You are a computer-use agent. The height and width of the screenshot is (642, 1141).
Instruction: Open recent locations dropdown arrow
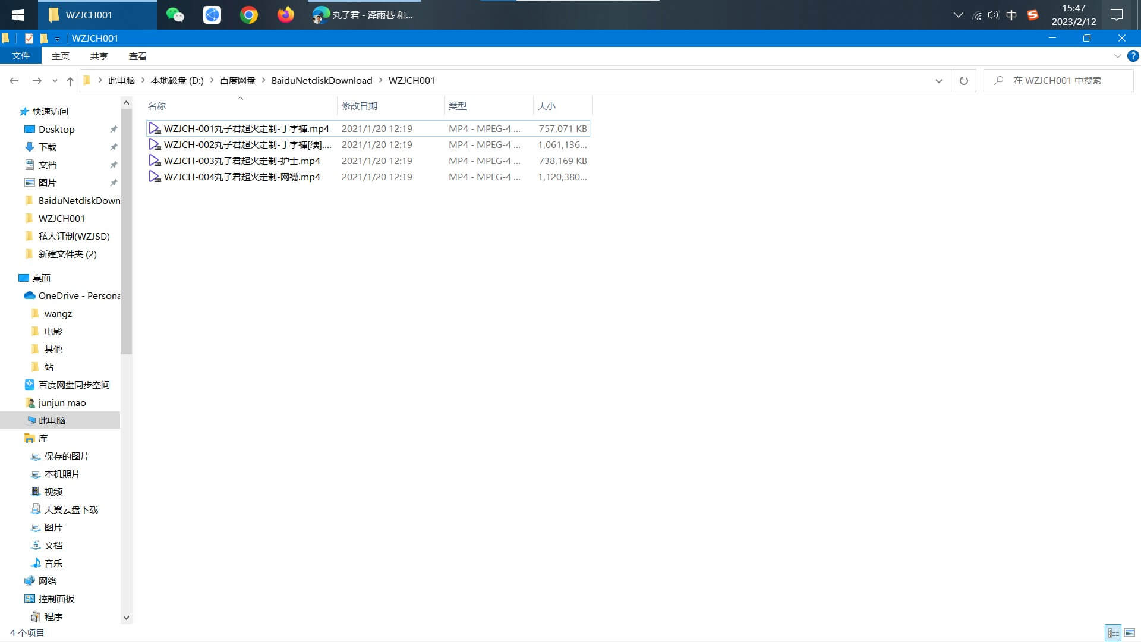[55, 81]
